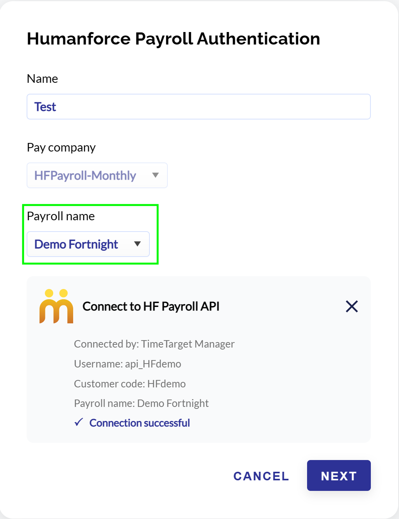Click the Humanforce Payroll Authentication title
The image size is (399, 519).
pyautogui.click(x=173, y=38)
